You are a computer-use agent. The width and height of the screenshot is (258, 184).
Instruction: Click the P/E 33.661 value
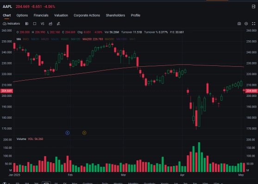coord(177,32)
